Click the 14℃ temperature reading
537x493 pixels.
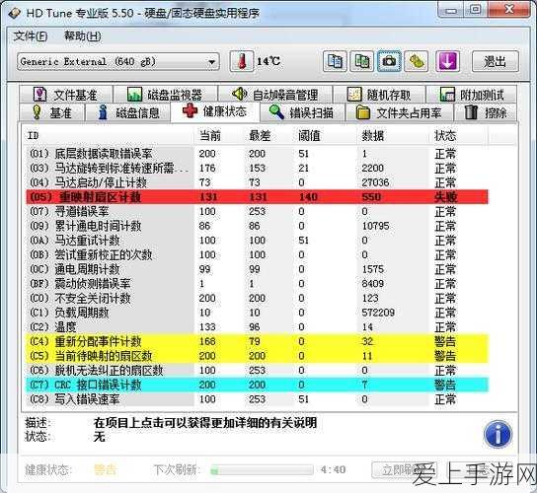tap(268, 61)
